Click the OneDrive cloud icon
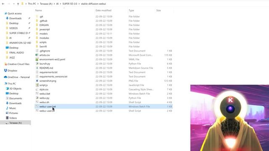Image resolution: width=269 pixels, height=151 pixels. coord(5,77)
